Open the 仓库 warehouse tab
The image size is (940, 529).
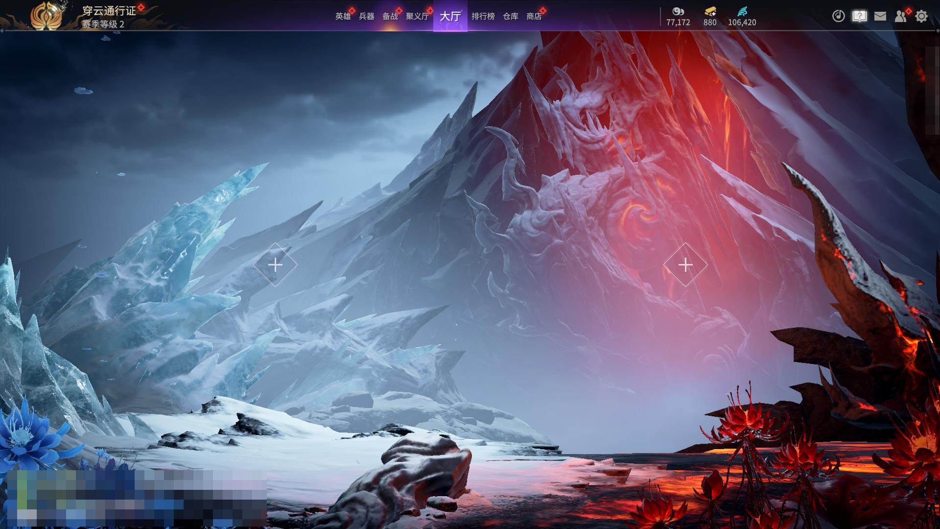click(510, 16)
